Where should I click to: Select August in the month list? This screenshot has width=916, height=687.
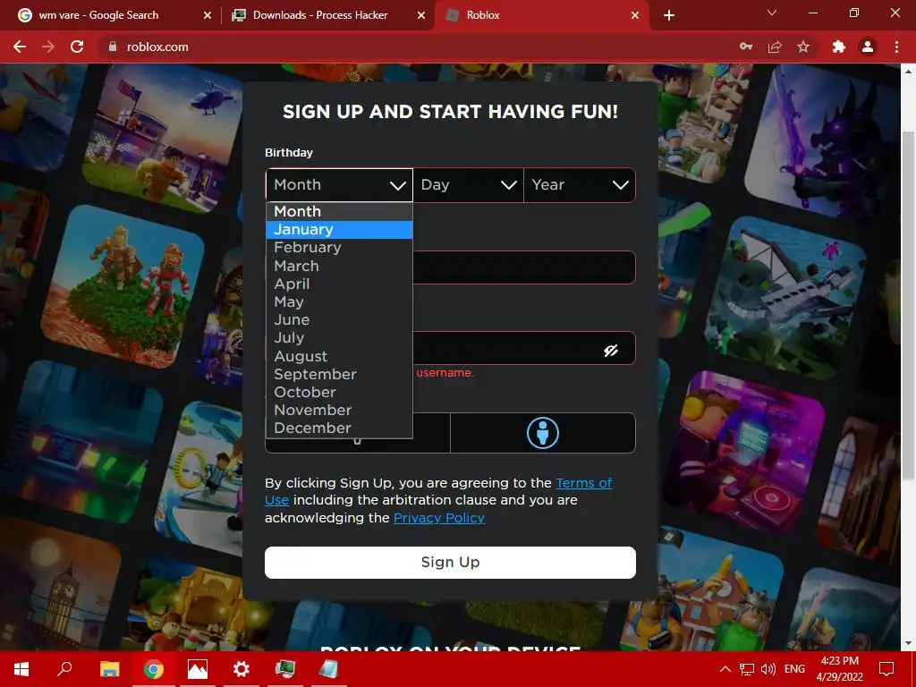click(339, 356)
